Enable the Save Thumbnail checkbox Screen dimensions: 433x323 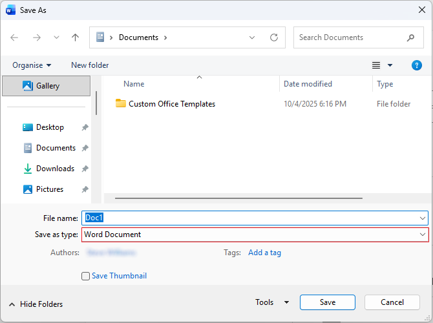click(85, 276)
